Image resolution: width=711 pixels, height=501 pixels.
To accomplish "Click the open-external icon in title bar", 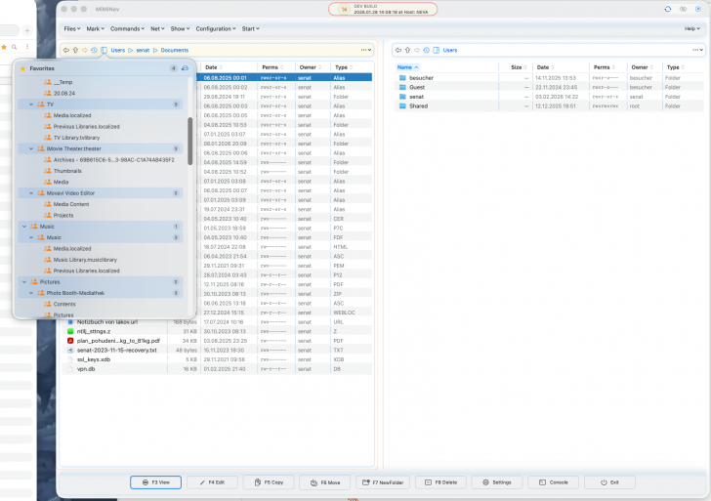I will point(698,9).
